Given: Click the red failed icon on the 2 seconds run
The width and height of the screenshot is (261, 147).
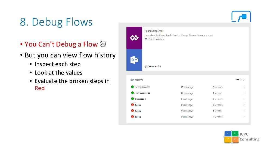Looking at the screenshot, I should pyautogui.click(x=132, y=117).
